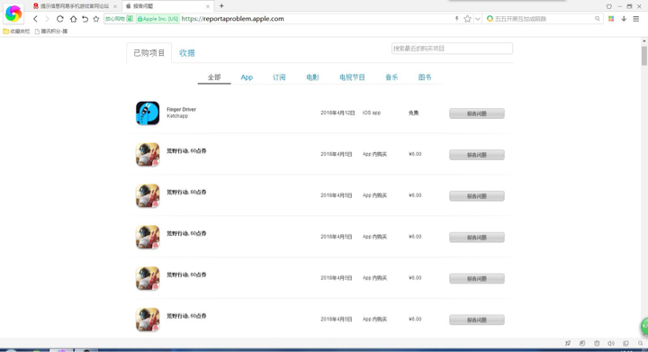Image resolution: width=648 pixels, height=352 pixels.
Task: Go to the browser home page icon
Action: (x=73, y=19)
